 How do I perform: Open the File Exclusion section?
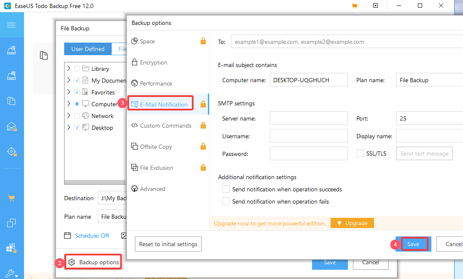[168, 168]
